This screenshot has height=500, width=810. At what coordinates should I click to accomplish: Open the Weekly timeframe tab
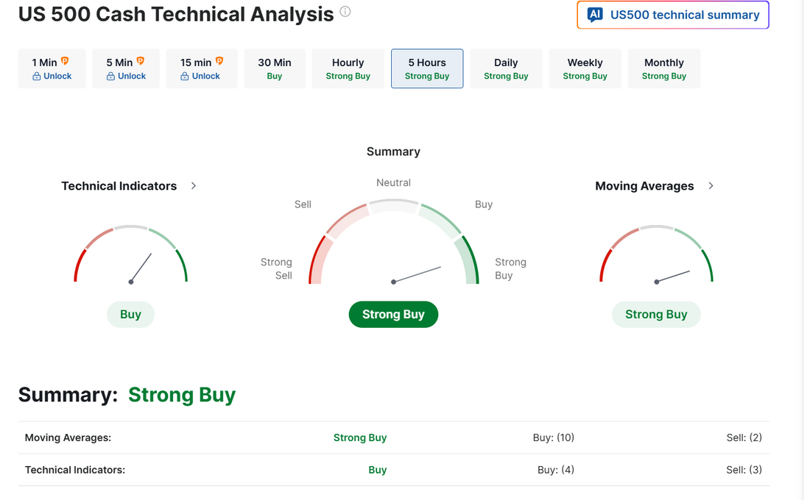(x=585, y=68)
